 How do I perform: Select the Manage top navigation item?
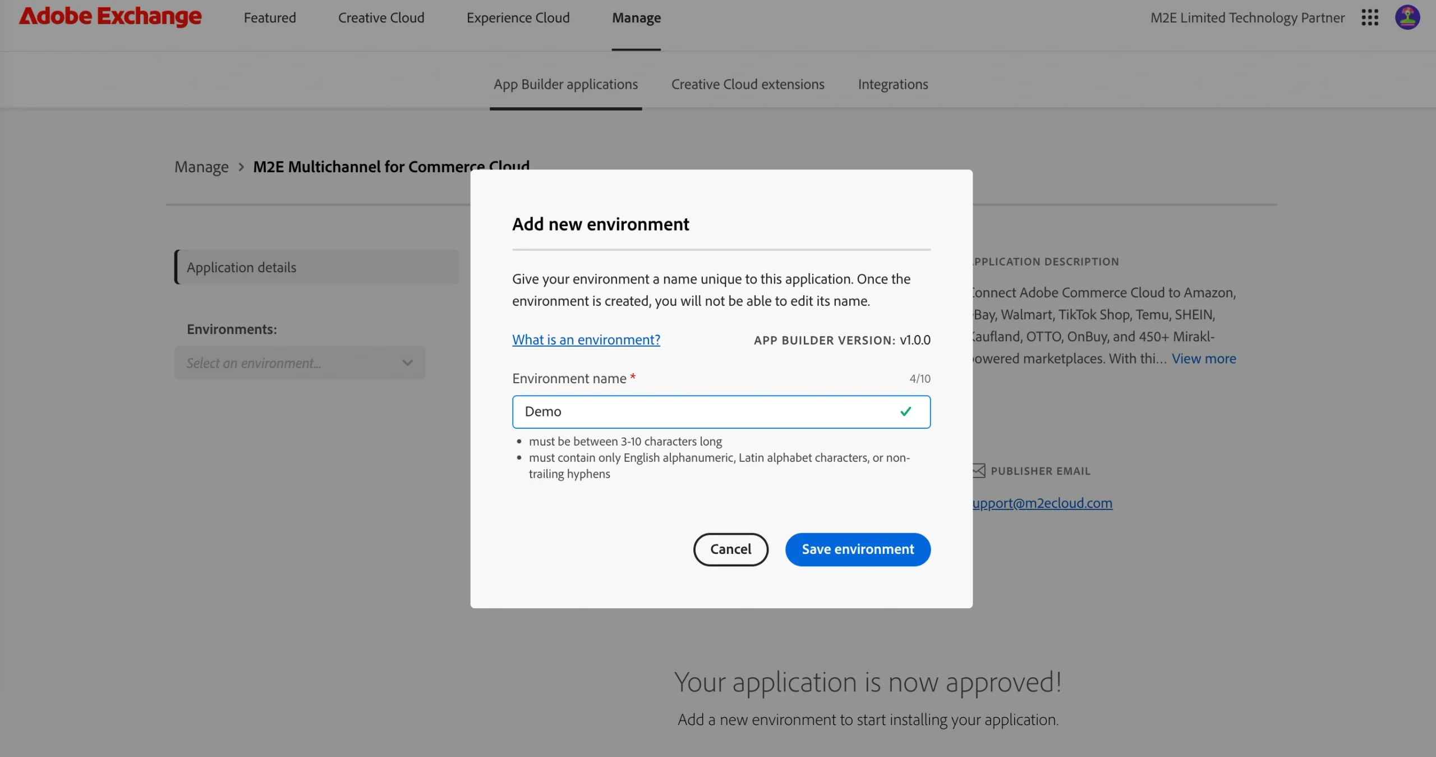tap(637, 18)
